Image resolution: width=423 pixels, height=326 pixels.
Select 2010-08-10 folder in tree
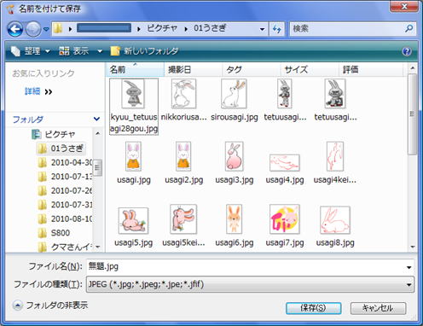[x=66, y=218]
